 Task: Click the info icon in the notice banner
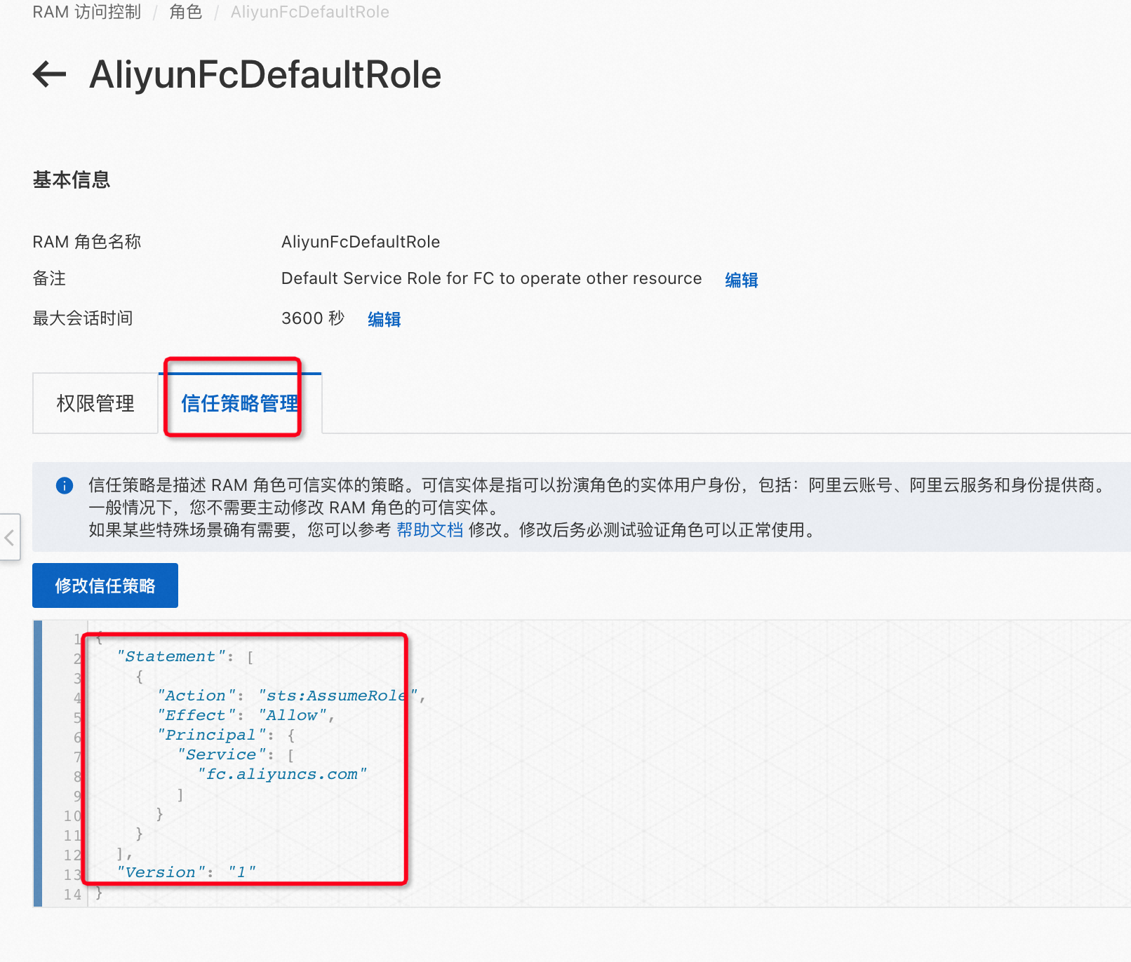65,485
